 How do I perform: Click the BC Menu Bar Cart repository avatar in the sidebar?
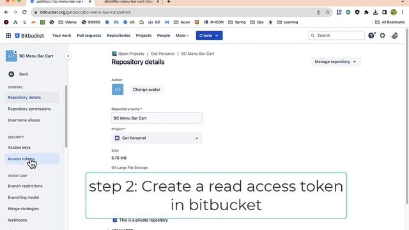coord(12,56)
